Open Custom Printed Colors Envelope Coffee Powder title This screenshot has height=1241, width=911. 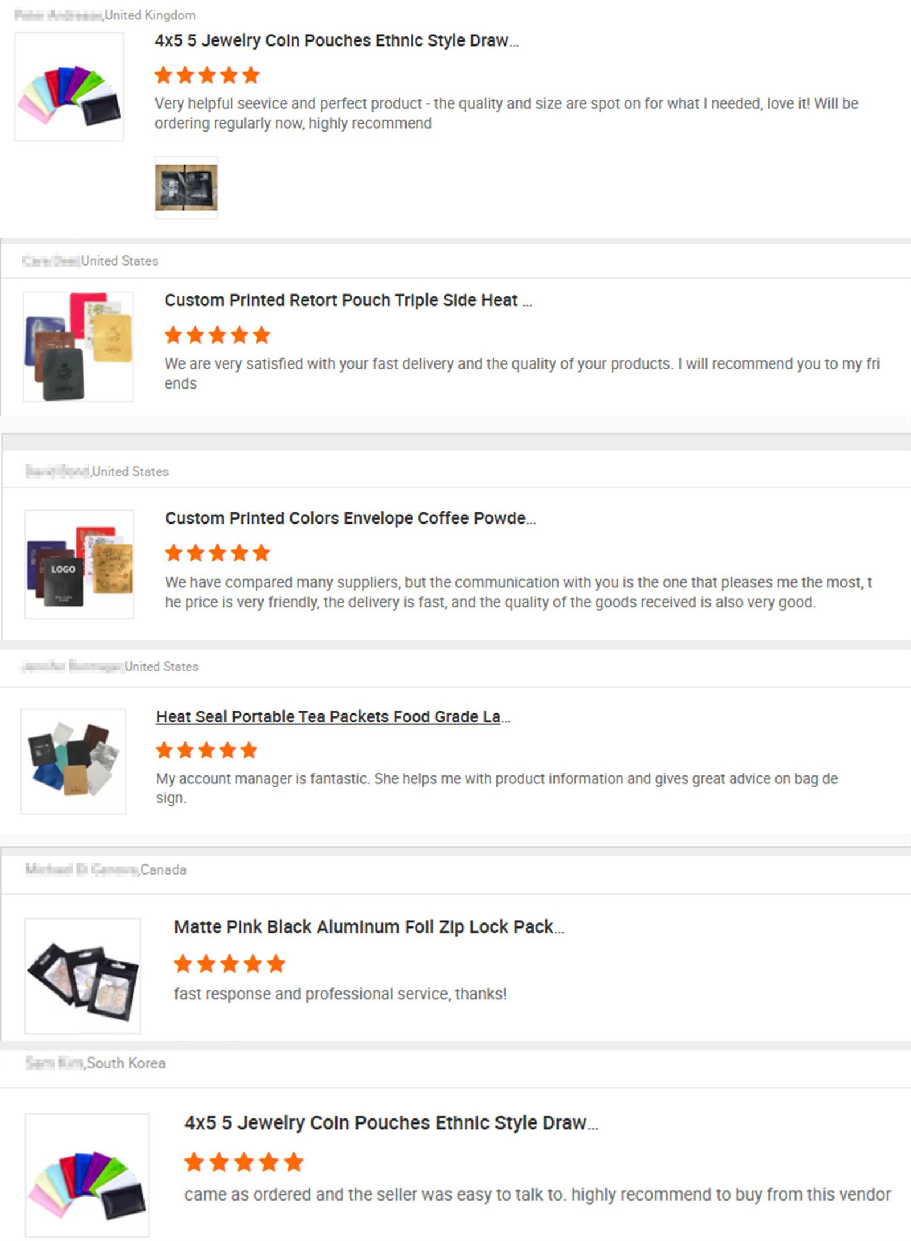click(x=351, y=519)
